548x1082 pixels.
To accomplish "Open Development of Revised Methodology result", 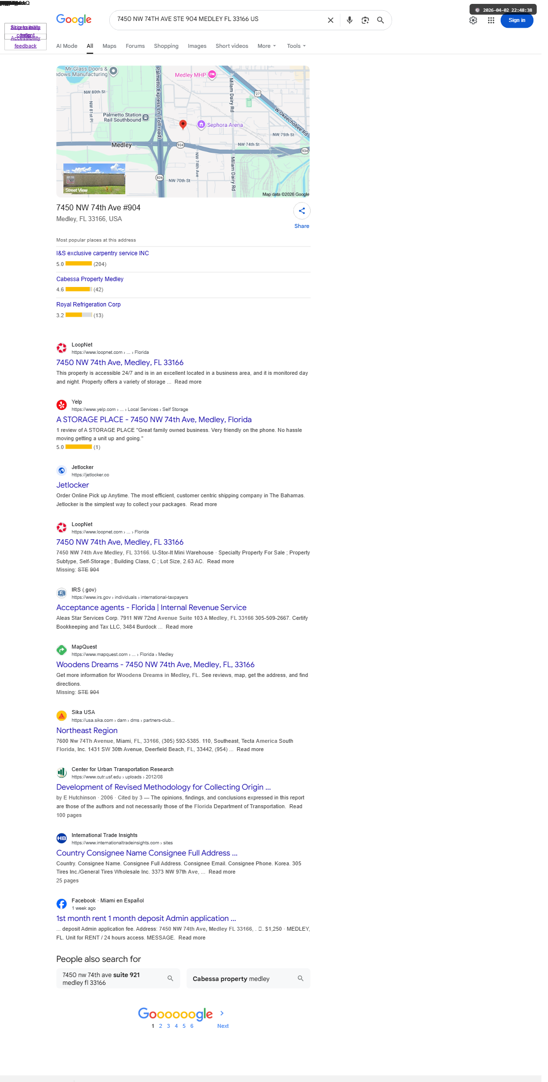I will (163, 787).
